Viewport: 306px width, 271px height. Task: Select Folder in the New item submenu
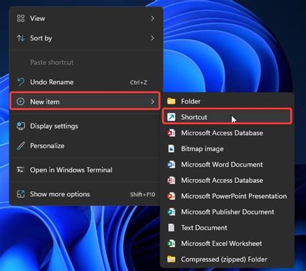[x=228, y=101]
